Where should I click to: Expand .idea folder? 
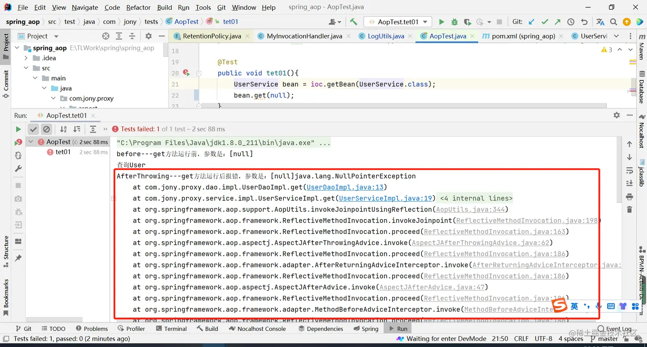[x=26, y=58]
